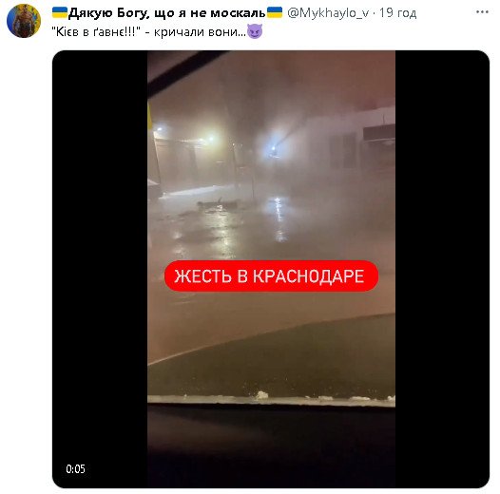This screenshot has height=494, width=500.
Task: Click the 0:05 video duration label
Action: pos(76,468)
